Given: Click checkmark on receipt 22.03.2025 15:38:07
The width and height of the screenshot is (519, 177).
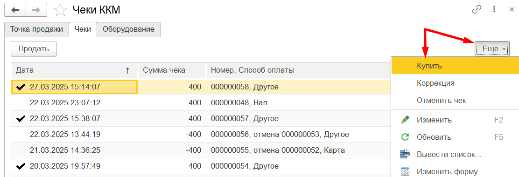Looking at the screenshot, I should [21, 119].
